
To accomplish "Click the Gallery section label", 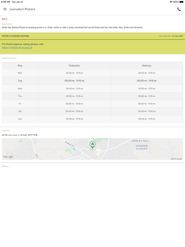I will 5,166.
